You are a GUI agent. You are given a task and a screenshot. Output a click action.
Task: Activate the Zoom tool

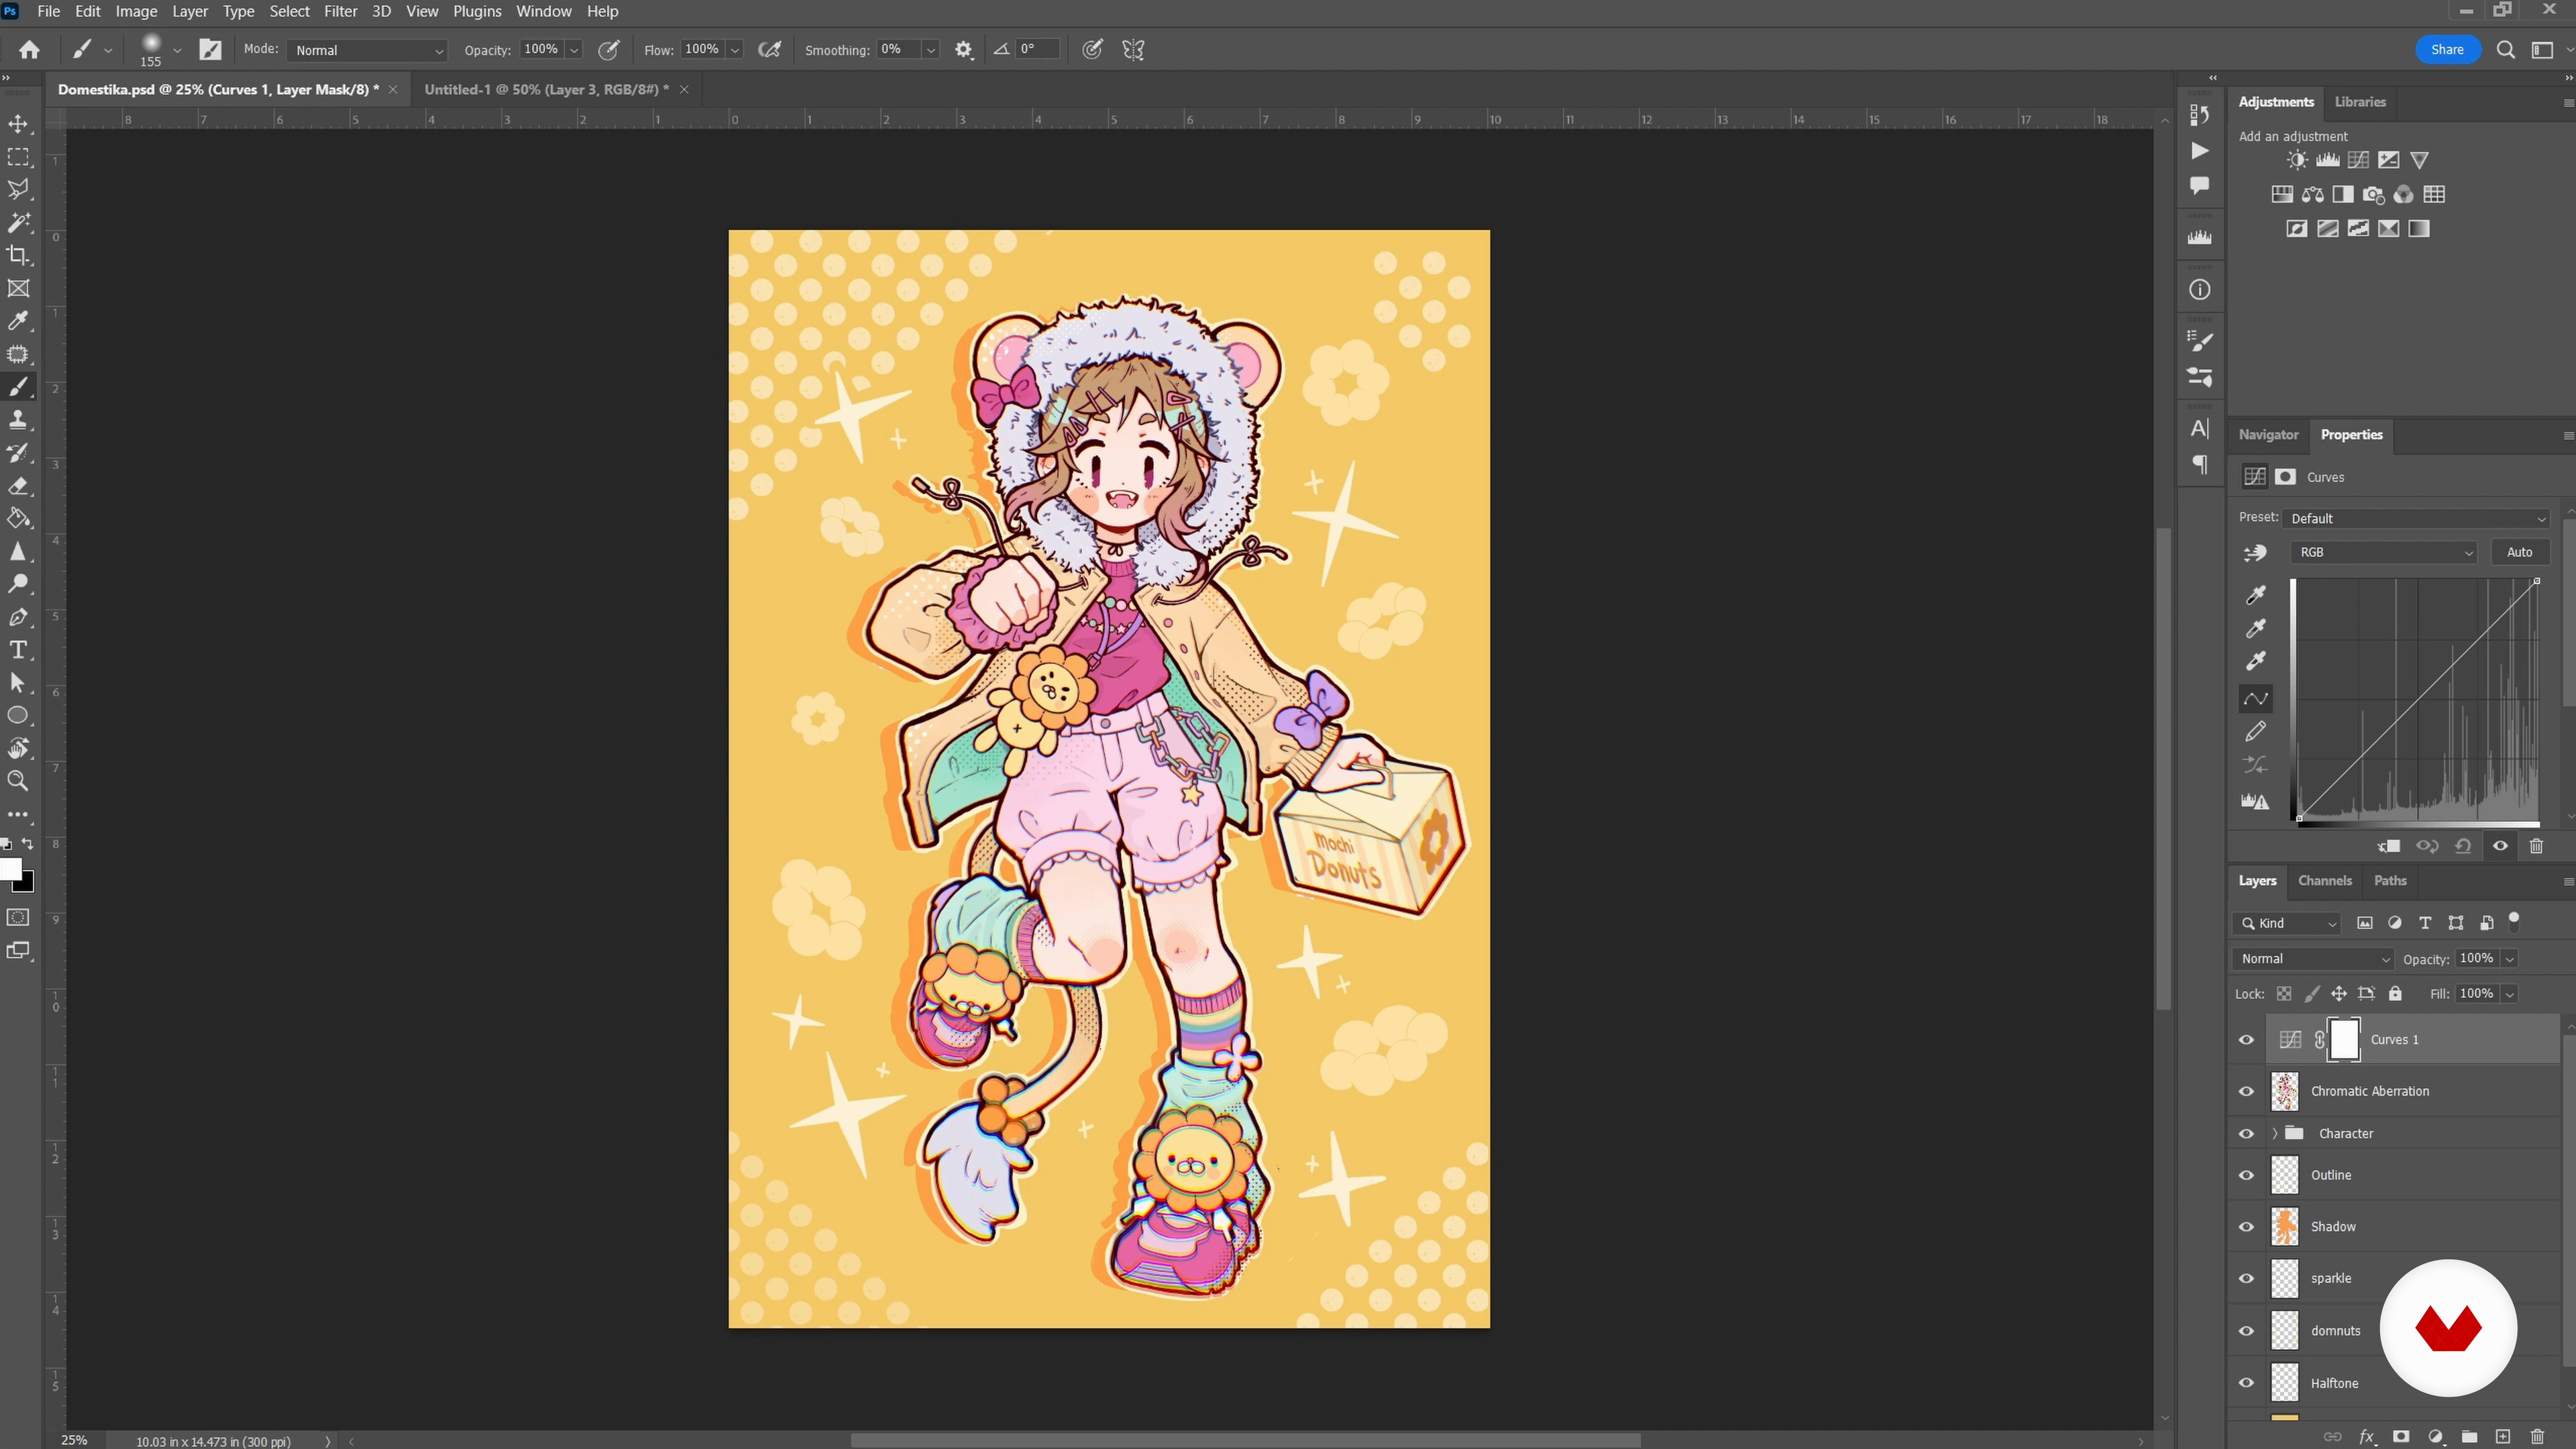pos(18,781)
